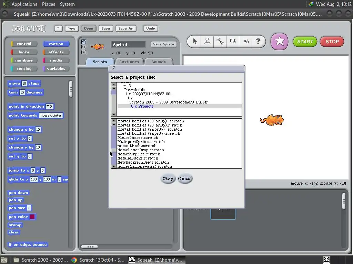This screenshot has height=264, width=353.
Task: Select the shrink sprite tool
Action: click(245, 41)
